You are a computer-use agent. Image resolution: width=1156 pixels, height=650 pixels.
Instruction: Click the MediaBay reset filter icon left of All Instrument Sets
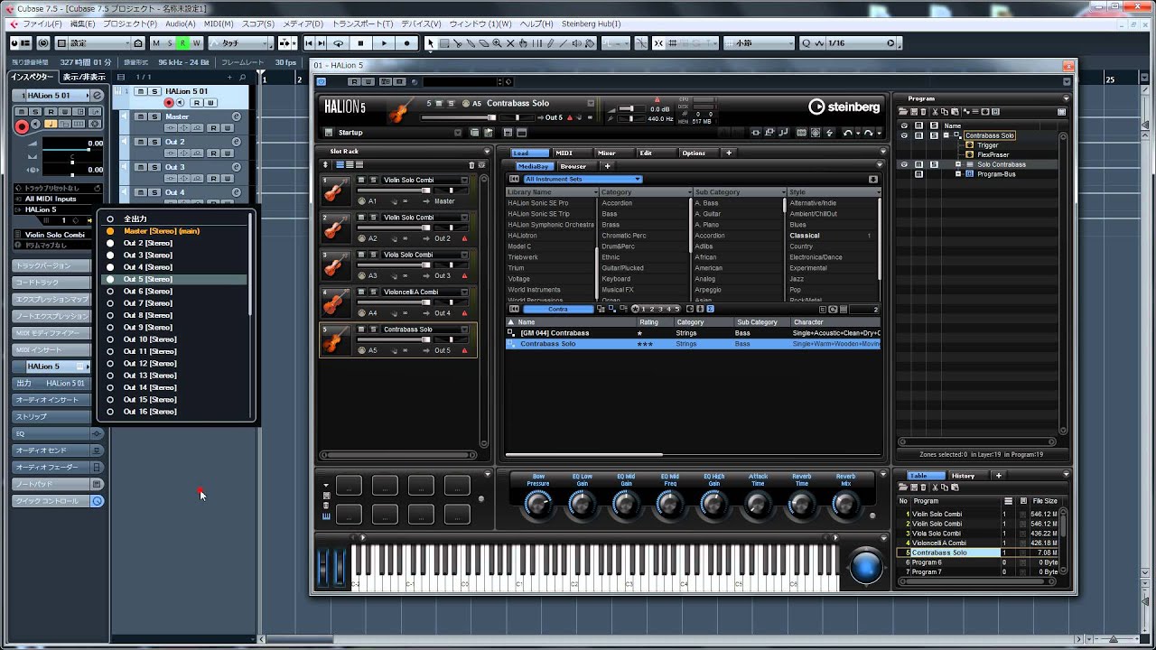[x=514, y=179]
